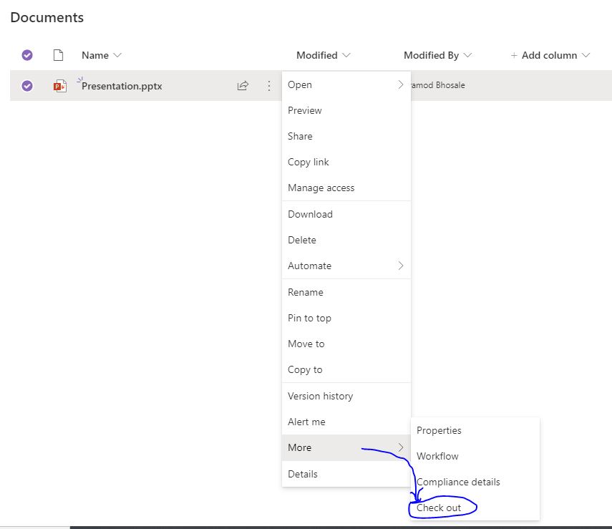Click the plus icon next to Add column
612x529 pixels.
click(x=515, y=55)
